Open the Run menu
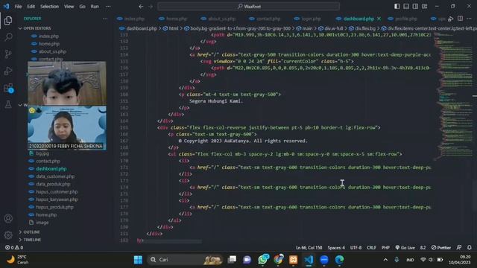The width and height of the screenshot is (477, 268). [x=95, y=6]
